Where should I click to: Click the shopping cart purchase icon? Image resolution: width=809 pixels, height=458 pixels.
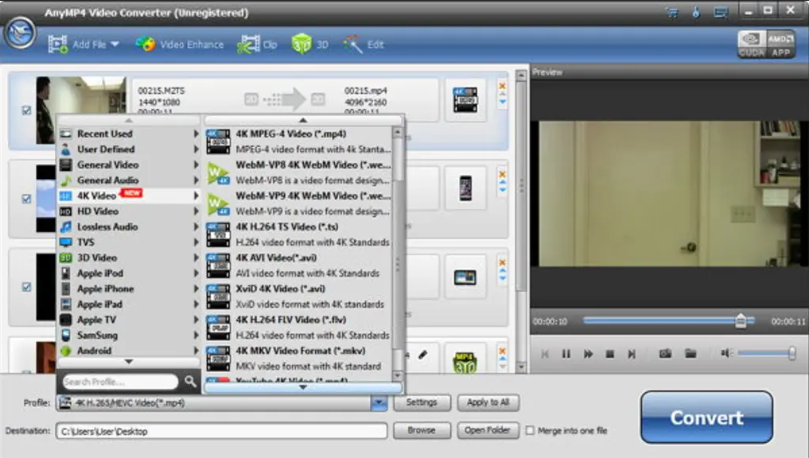coord(672,13)
